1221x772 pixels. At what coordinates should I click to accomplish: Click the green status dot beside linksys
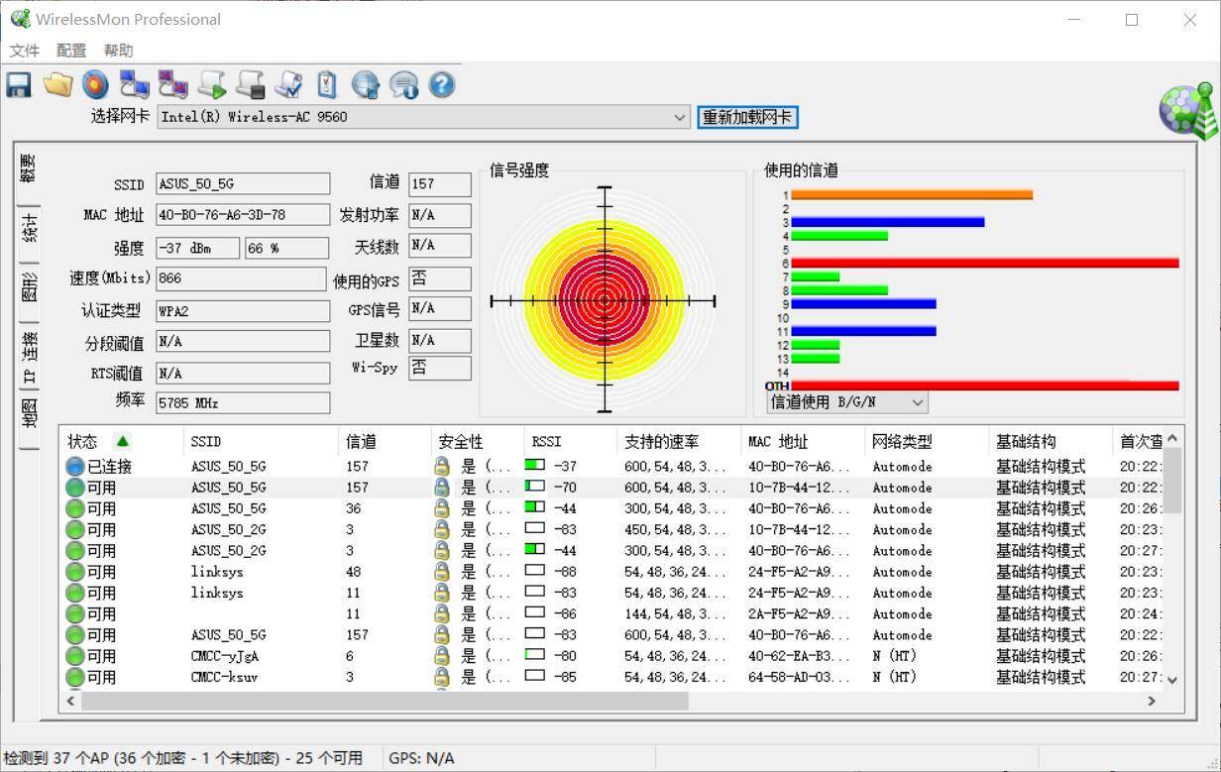tap(74, 572)
